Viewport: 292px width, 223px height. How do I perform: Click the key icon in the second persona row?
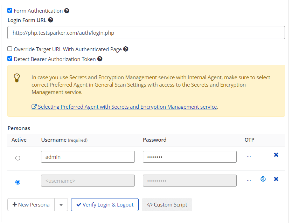(263, 179)
